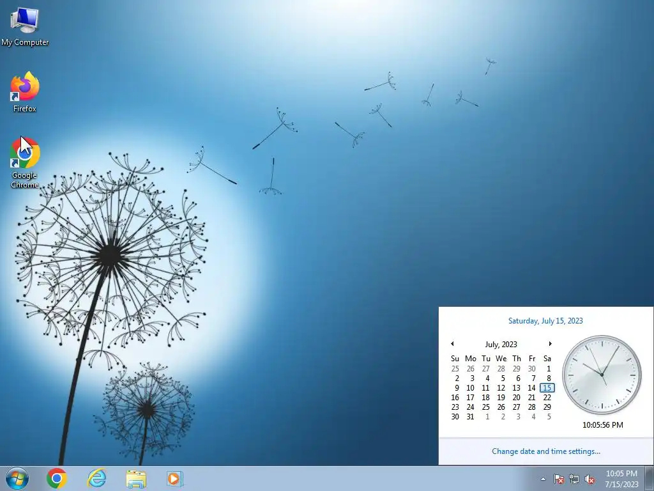Select the Firefox desktop shortcut
The height and width of the screenshot is (491, 654).
pyautogui.click(x=25, y=92)
